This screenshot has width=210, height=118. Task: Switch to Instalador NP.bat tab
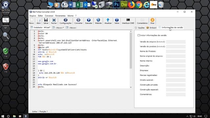(40, 28)
